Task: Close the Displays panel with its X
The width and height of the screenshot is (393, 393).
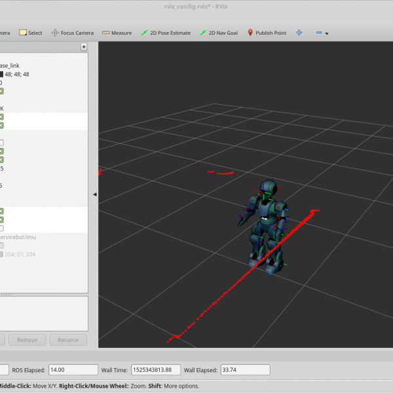Action: click(x=84, y=47)
